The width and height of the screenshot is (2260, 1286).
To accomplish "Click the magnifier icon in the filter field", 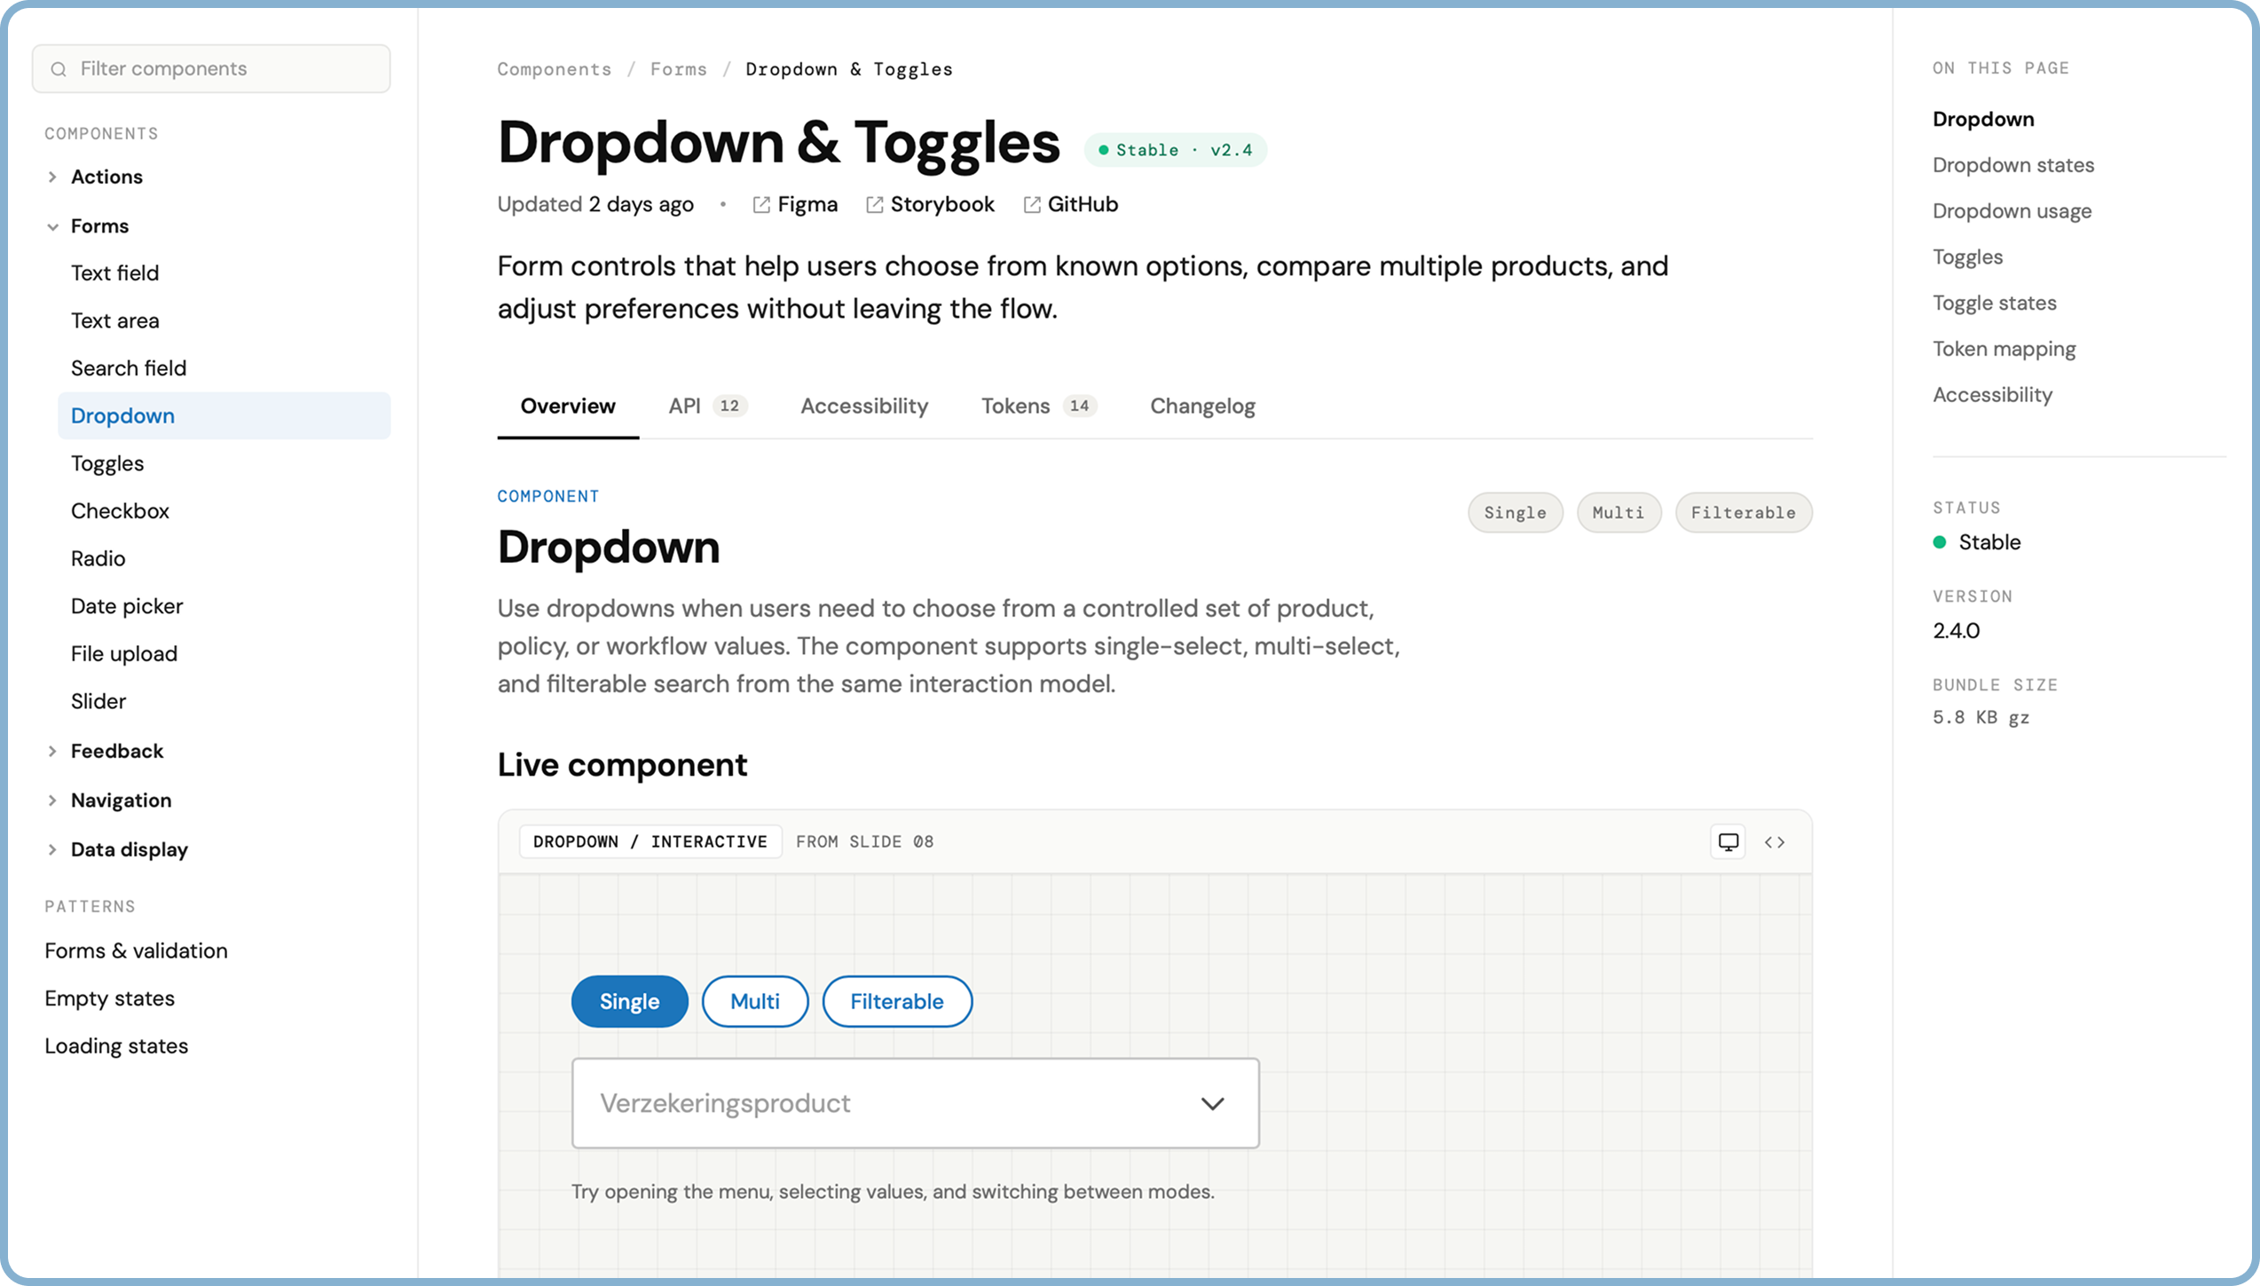I will pyautogui.click(x=59, y=68).
